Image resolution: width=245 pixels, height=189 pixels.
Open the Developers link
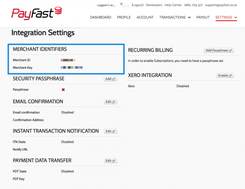[x=154, y=5]
